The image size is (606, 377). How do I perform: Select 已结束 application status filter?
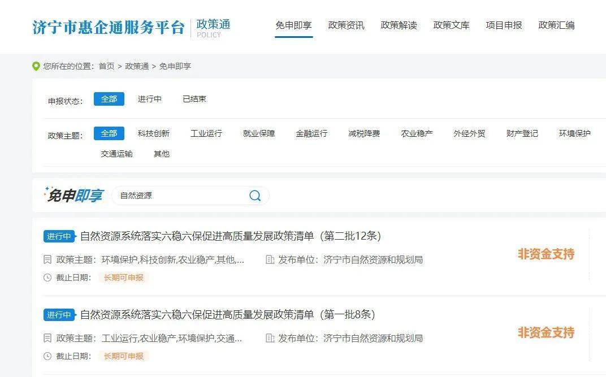[x=194, y=99]
